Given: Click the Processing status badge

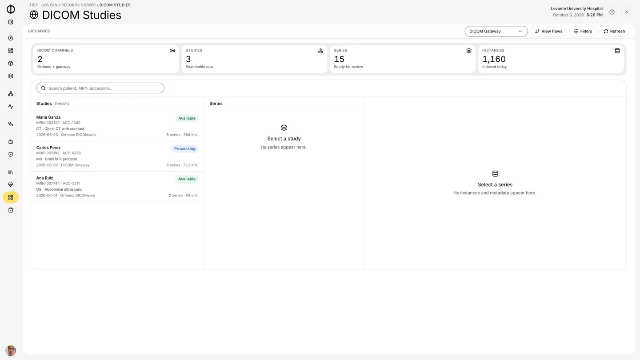Looking at the screenshot, I should pyautogui.click(x=185, y=149).
